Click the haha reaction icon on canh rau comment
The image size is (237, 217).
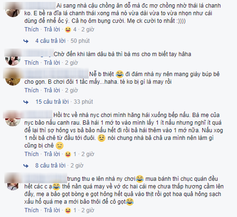(68, 154)
